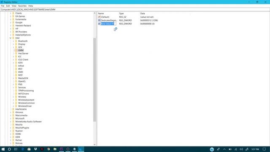Select the EA Games folder icon

tap(13, 16)
